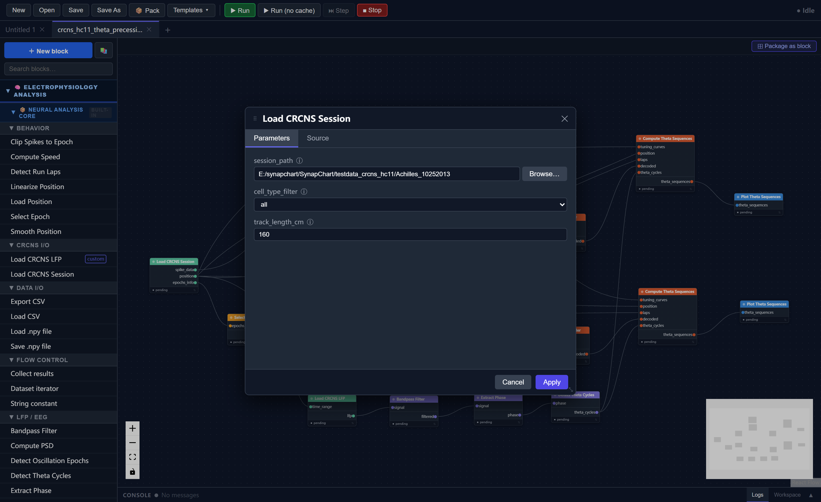Collapse the Neural Analysis Core group
821x502 pixels.
point(13,112)
